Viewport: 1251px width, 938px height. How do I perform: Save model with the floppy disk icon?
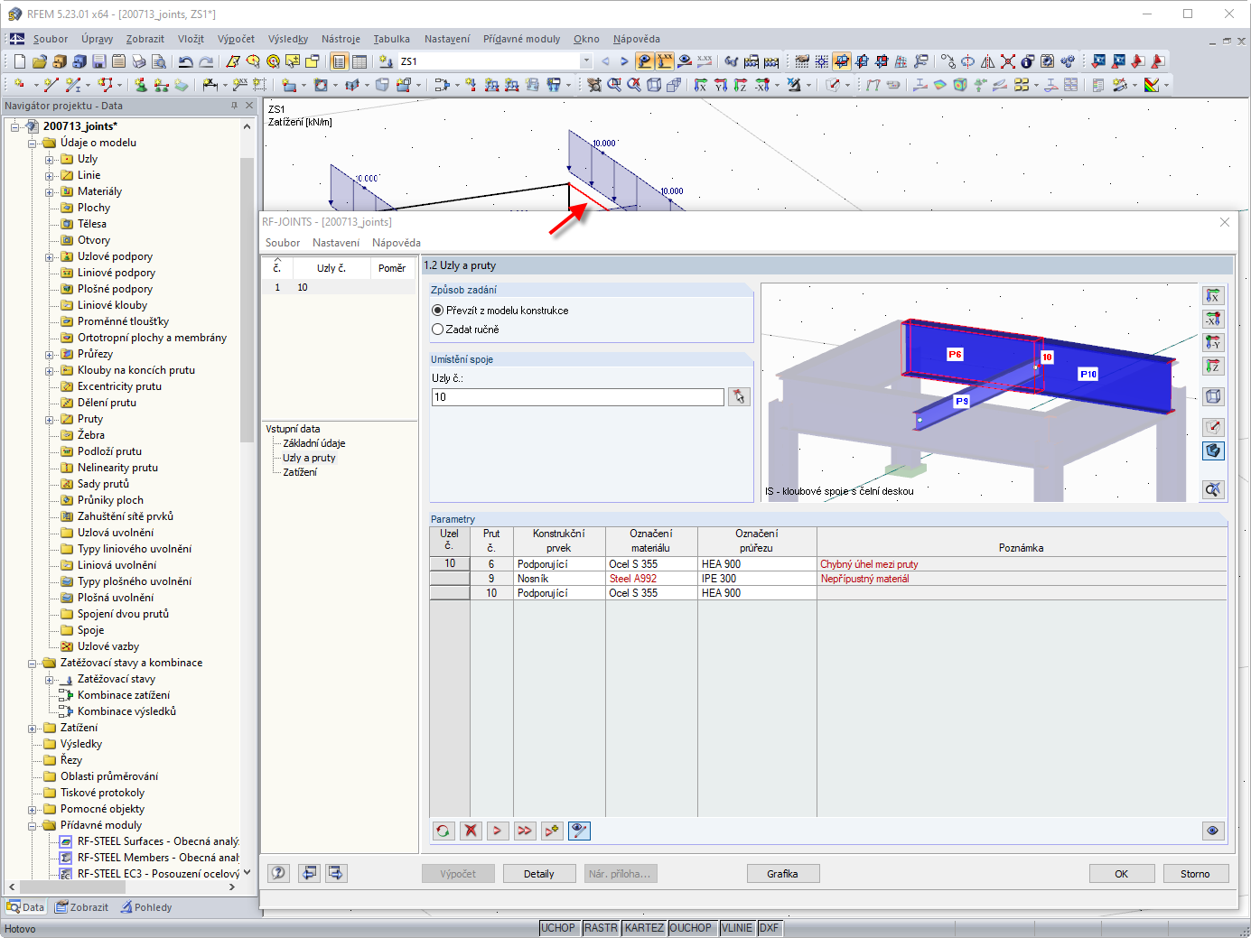98,61
